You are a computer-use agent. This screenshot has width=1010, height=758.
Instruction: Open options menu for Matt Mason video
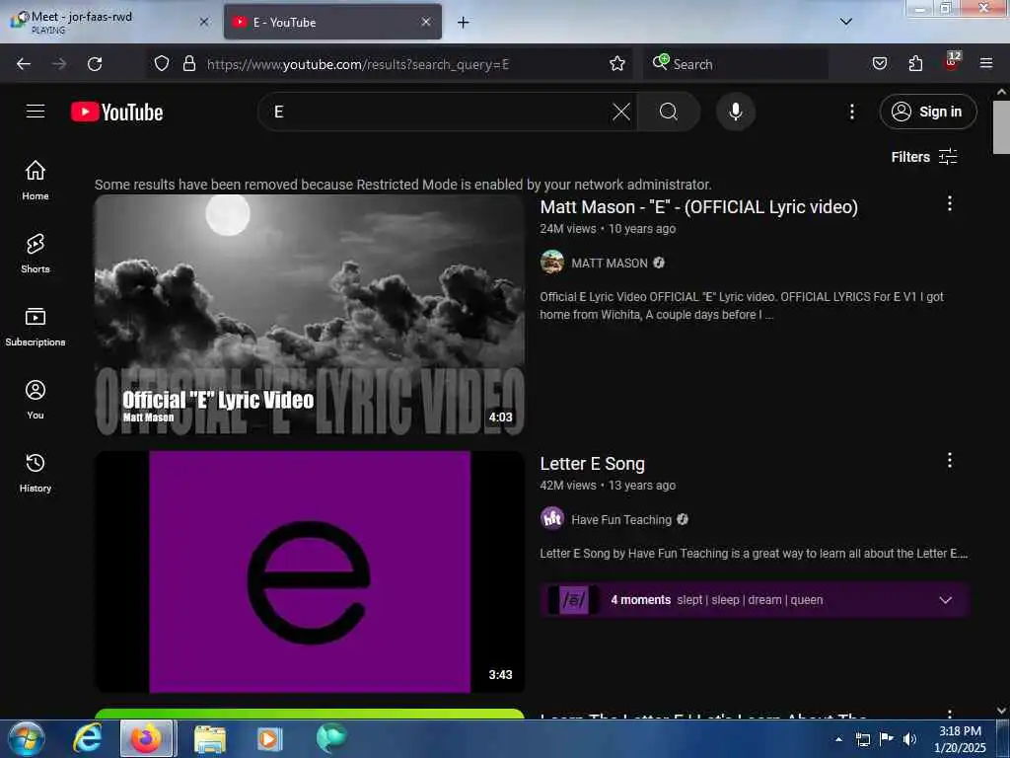pyautogui.click(x=950, y=203)
